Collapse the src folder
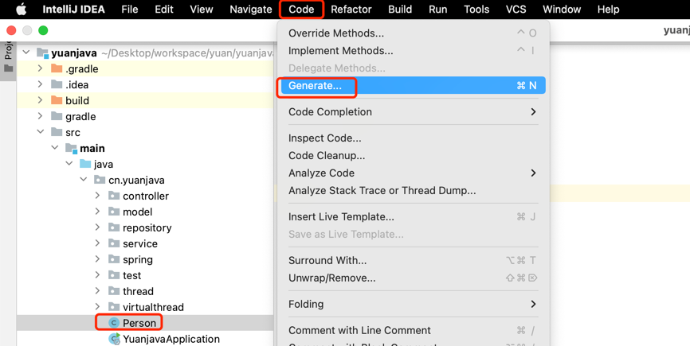The width and height of the screenshot is (690, 346). pyautogui.click(x=41, y=132)
